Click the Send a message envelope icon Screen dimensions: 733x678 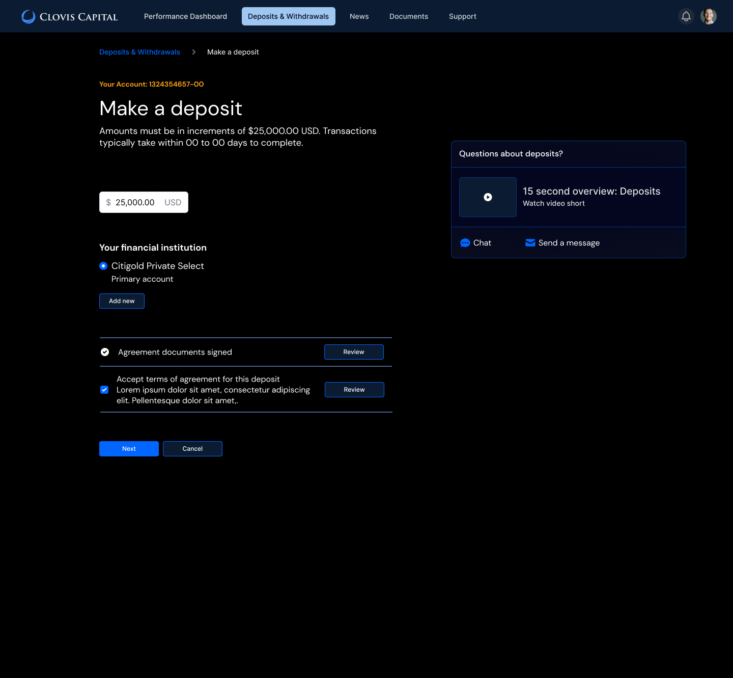530,243
